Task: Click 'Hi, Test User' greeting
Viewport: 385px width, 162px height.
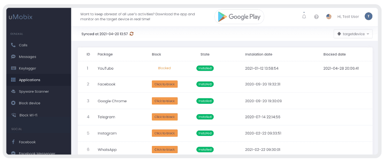Action: [348, 17]
